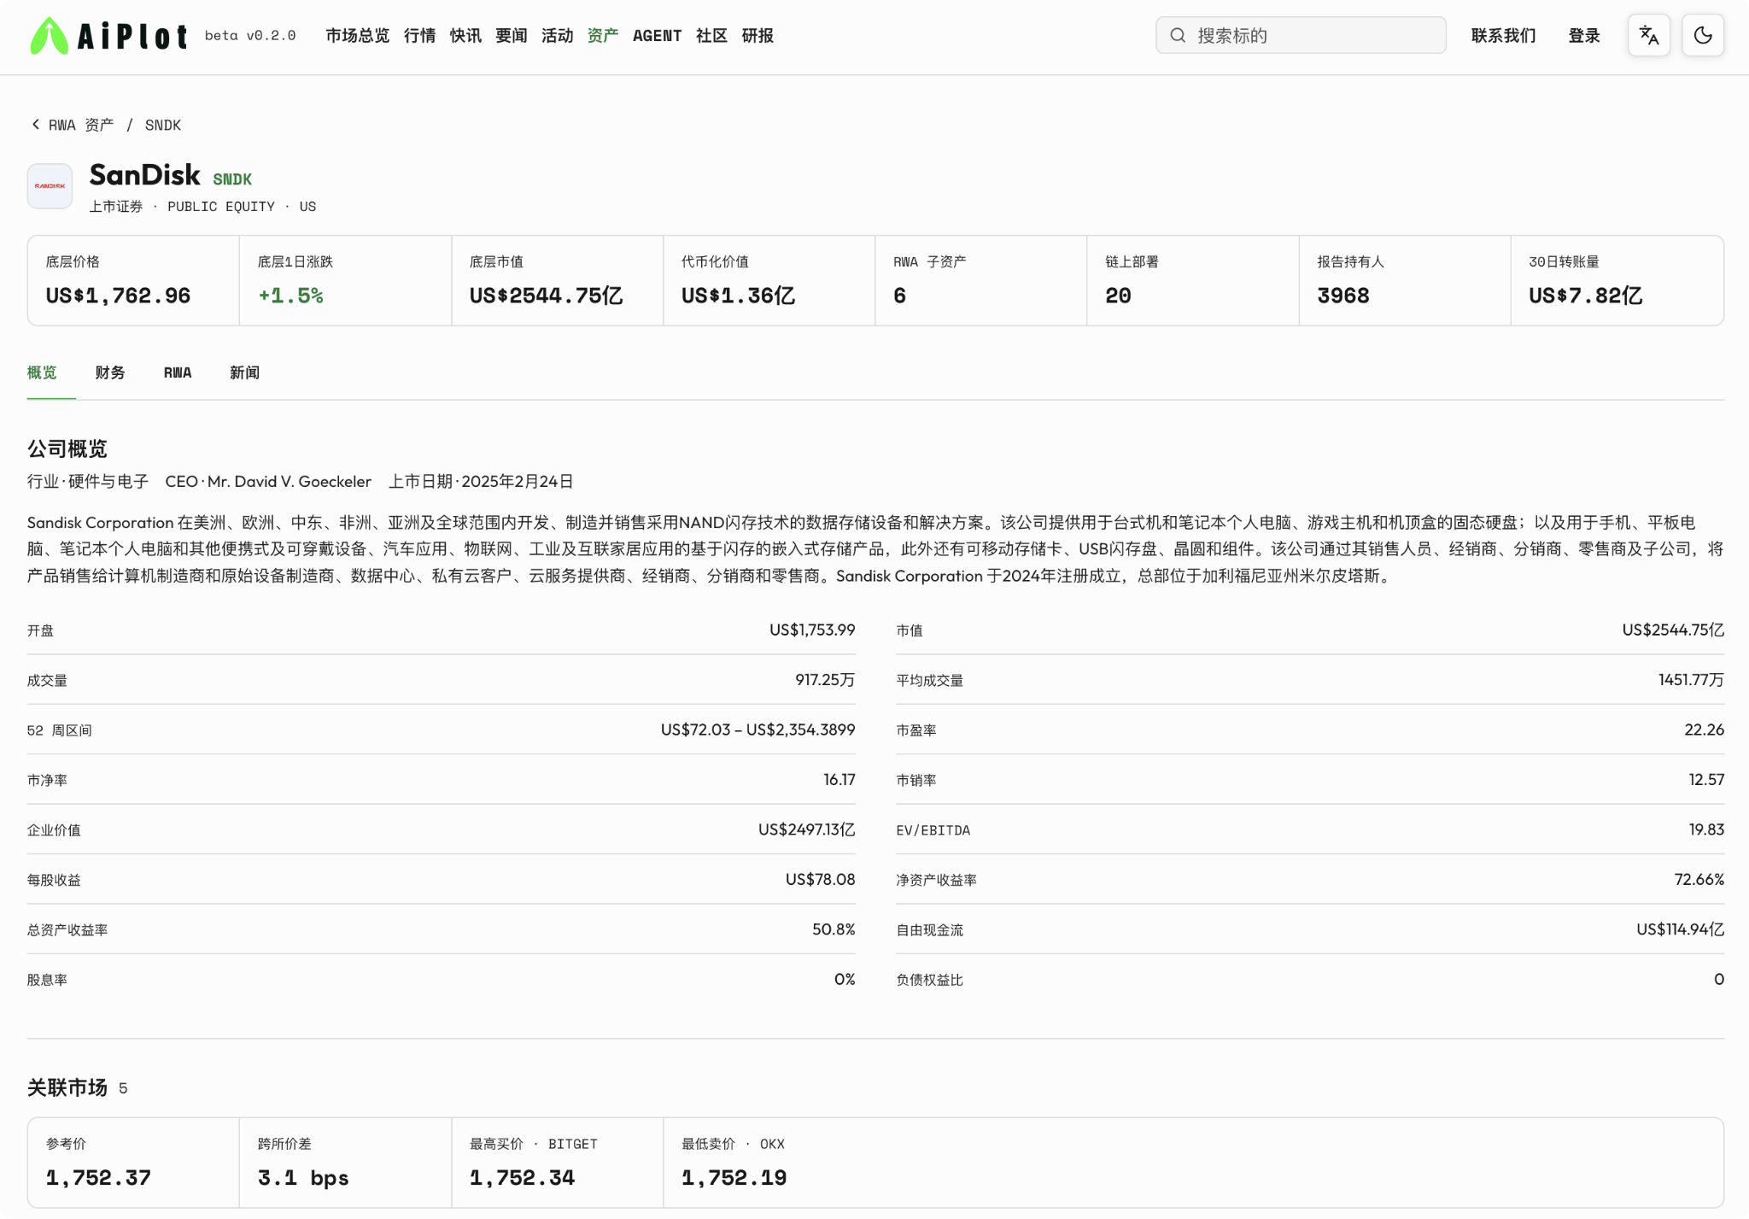Open 行情 navigation item

(419, 36)
